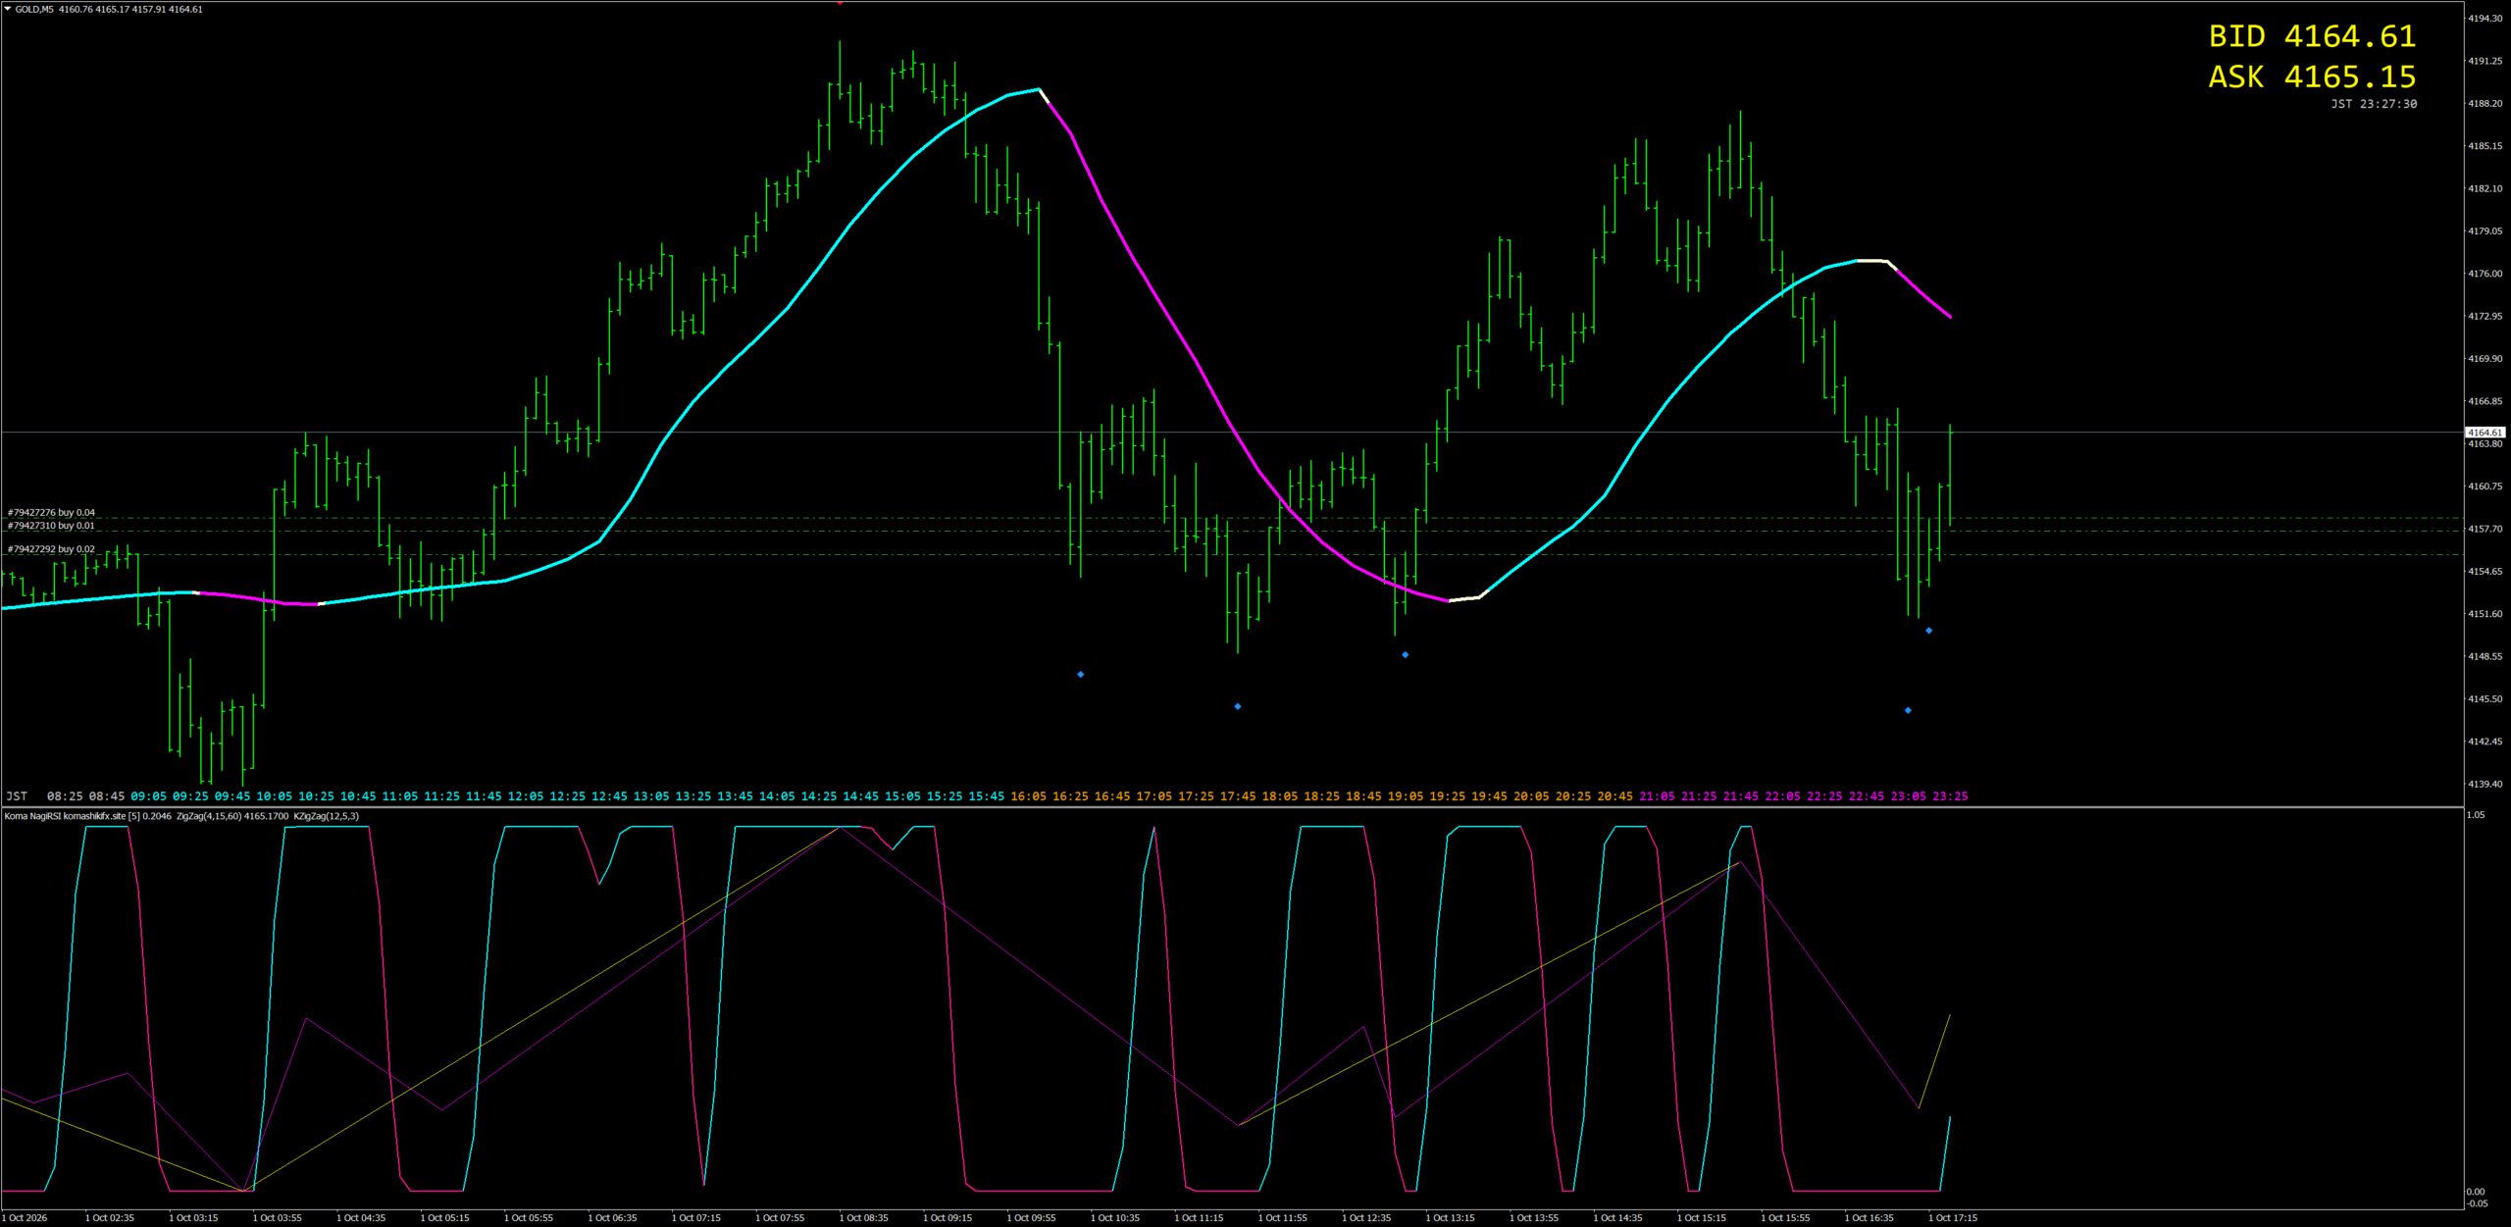The image size is (2511, 1227).
Task: Click the 4194.30 level on the price scale
Action: coord(2485,19)
